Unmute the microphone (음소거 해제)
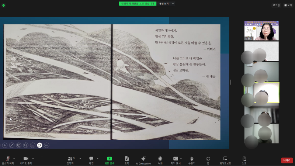Screen dimensions: 295x166 coord(8,160)
